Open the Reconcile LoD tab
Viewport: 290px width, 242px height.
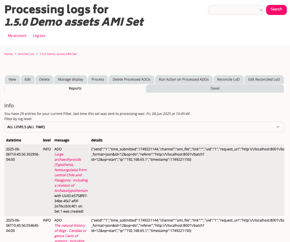point(228,80)
